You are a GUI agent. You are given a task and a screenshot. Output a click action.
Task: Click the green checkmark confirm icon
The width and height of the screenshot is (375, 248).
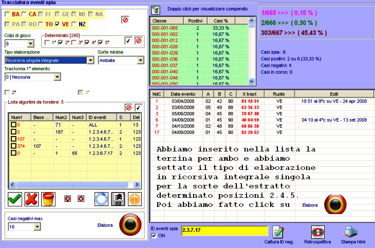point(15,199)
